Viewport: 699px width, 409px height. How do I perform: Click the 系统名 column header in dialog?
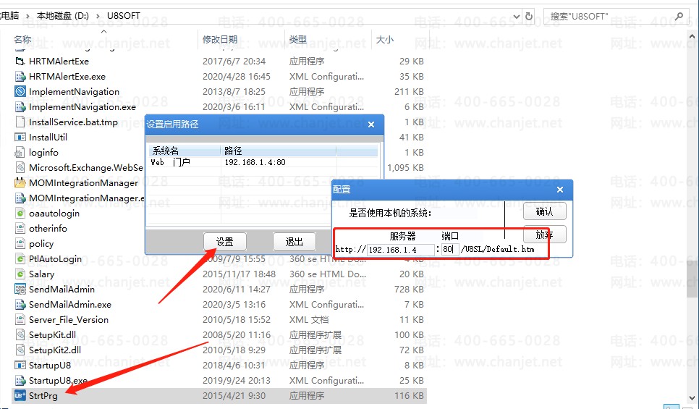click(x=184, y=151)
